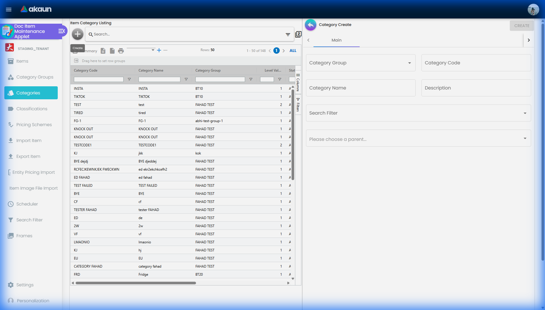Click the print icon in listing toolbar
The height and width of the screenshot is (310, 545).
click(x=121, y=51)
